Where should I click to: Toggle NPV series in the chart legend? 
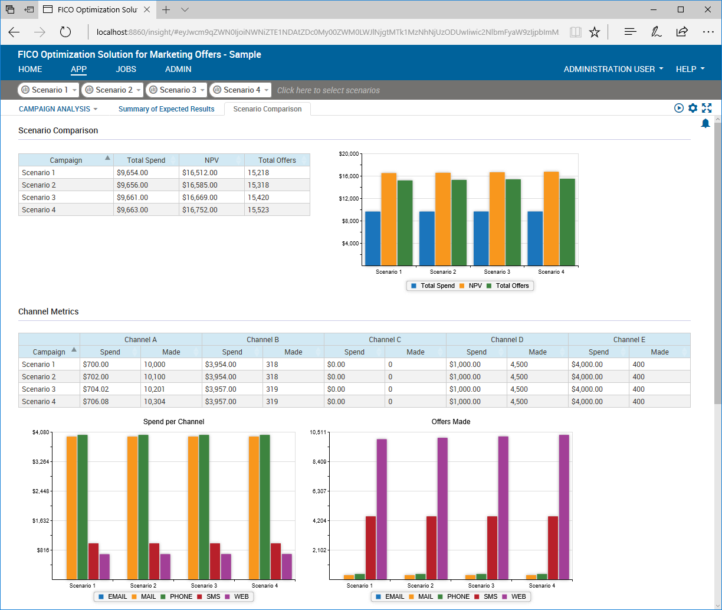pyautogui.click(x=470, y=286)
